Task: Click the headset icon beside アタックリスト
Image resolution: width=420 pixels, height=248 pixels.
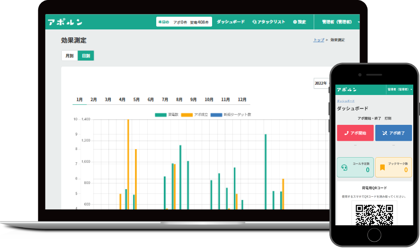Action: tap(255, 22)
